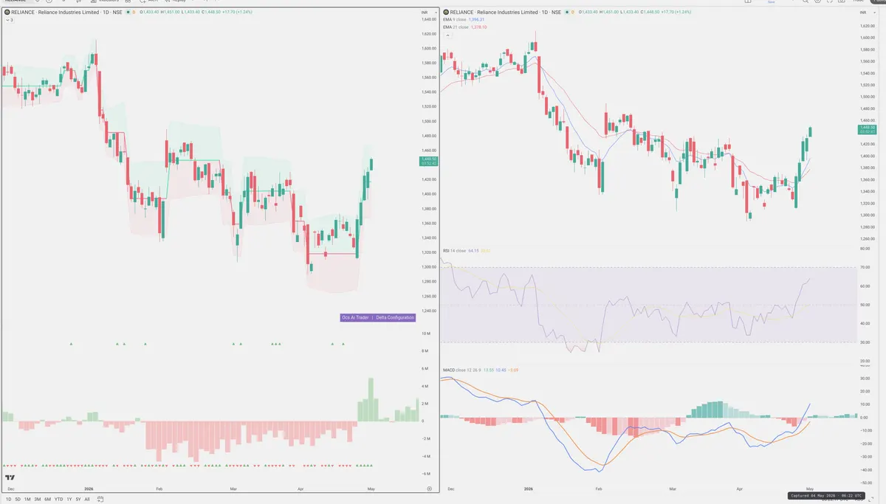Click the RELIANCE logo icon on right chart
Image resolution: width=886 pixels, height=504 pixels.
click(444, 13)
